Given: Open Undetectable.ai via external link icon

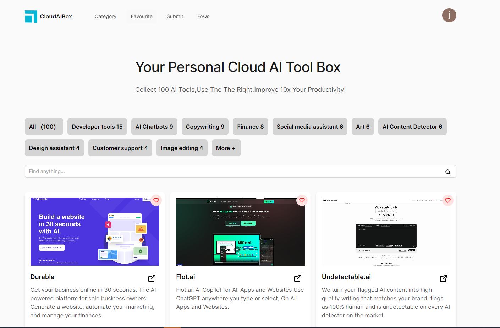Looking at the screenshot, I should coord(444,278).
